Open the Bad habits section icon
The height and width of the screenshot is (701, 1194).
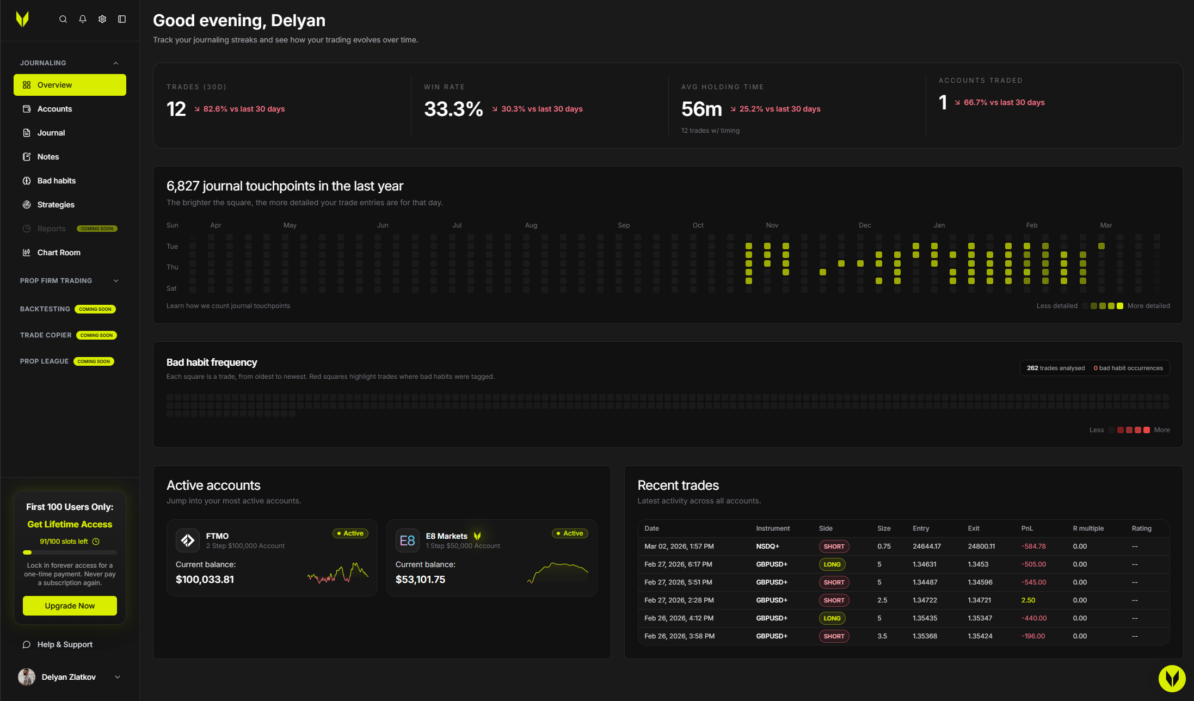[27, 180]
